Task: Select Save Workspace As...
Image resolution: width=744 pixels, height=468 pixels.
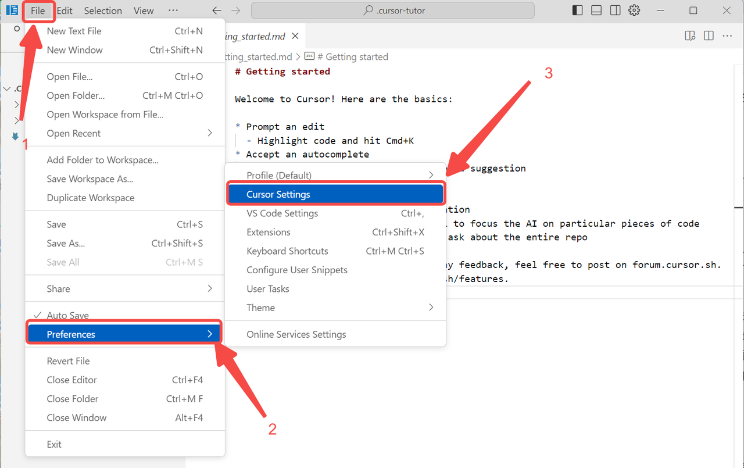Action: click(x=125, y=179)
